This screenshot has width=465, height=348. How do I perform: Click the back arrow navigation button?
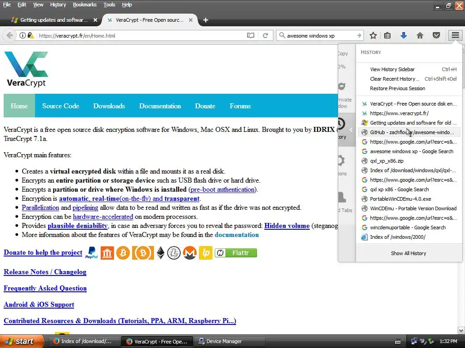click(10, 35)
